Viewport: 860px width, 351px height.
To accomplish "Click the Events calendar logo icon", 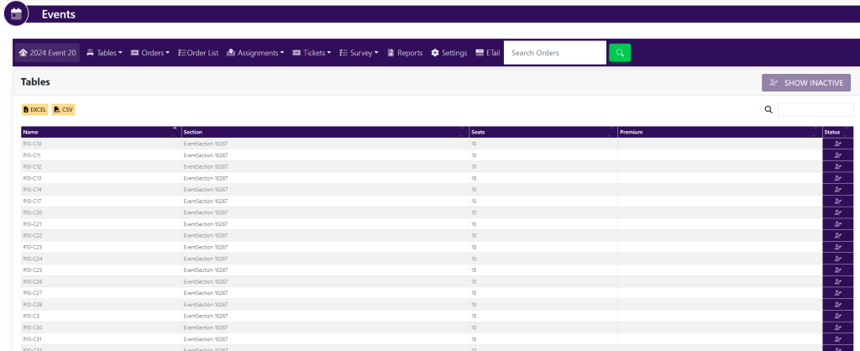I will (x=16, y=14).
